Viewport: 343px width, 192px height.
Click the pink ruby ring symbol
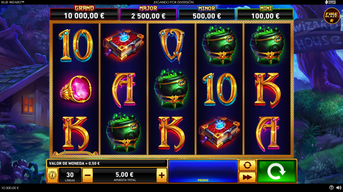coord(76,89)
